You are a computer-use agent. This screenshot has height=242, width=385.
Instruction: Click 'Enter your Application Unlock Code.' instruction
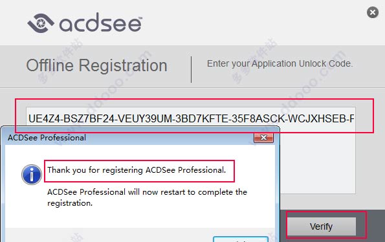tap(280, 63)
